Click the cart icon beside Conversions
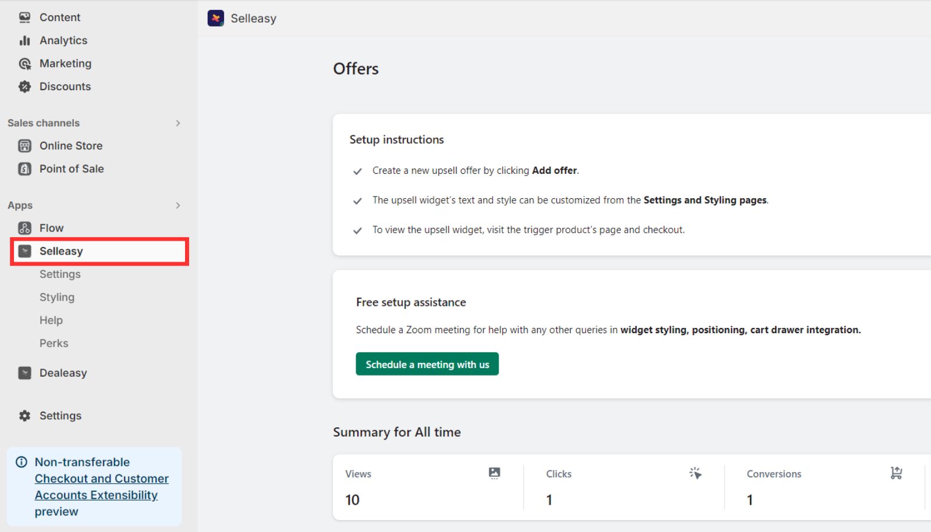 tap(896, 473)
